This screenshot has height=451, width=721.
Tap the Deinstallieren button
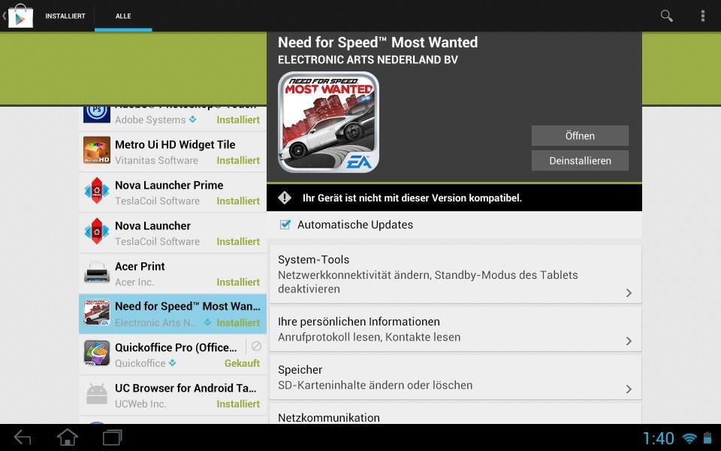580,161
